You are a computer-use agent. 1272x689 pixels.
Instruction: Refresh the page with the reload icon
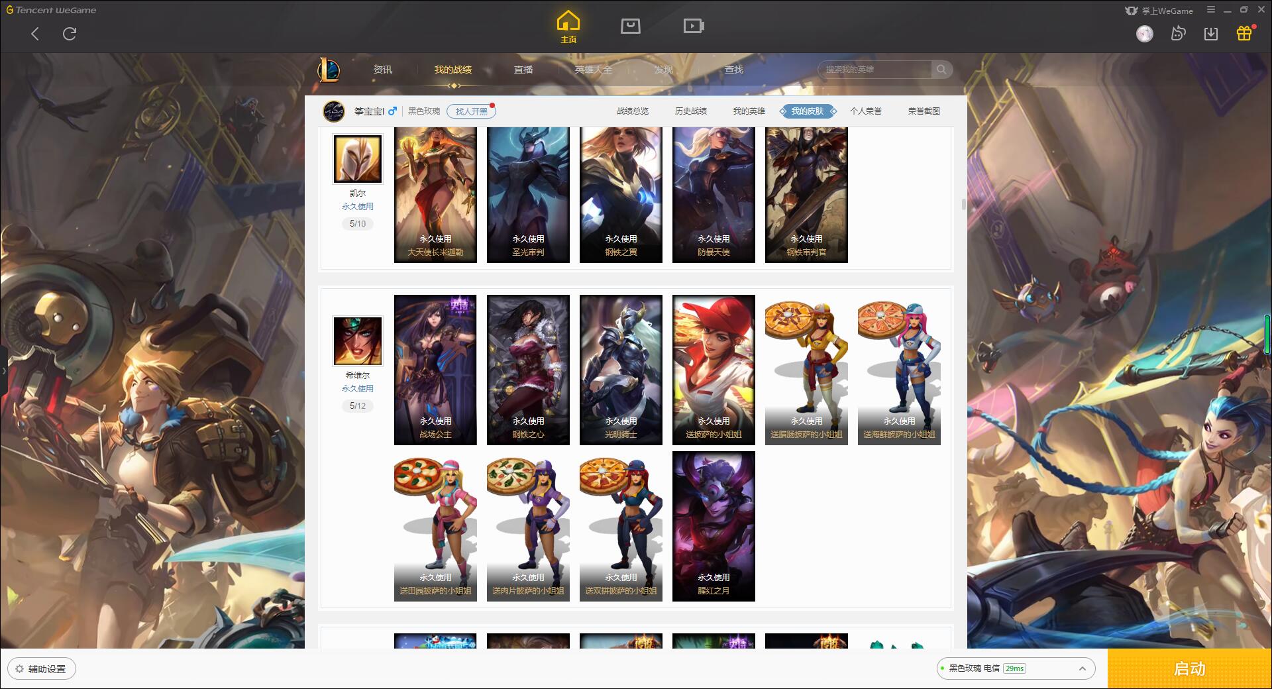point(70,34)
